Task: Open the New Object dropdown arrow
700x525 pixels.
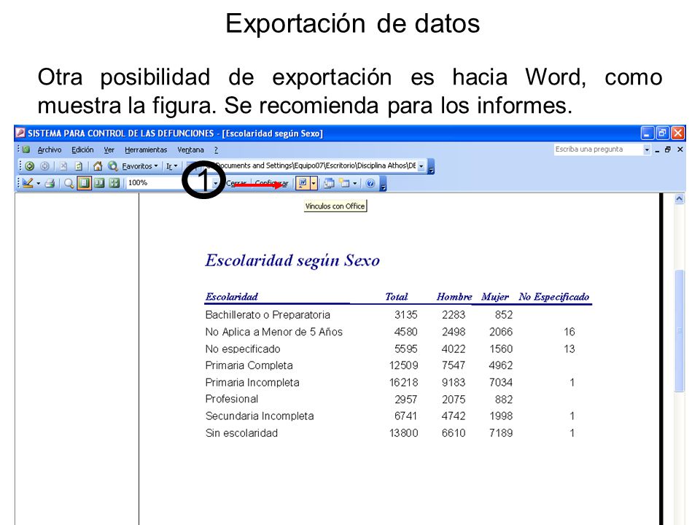Action: point(355,183)
